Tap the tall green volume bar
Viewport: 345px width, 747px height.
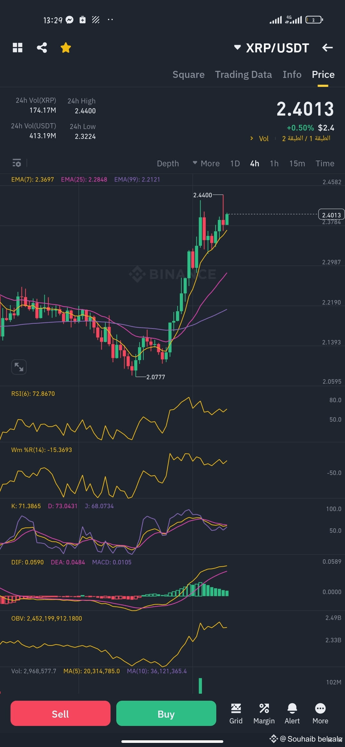point(200,686)
